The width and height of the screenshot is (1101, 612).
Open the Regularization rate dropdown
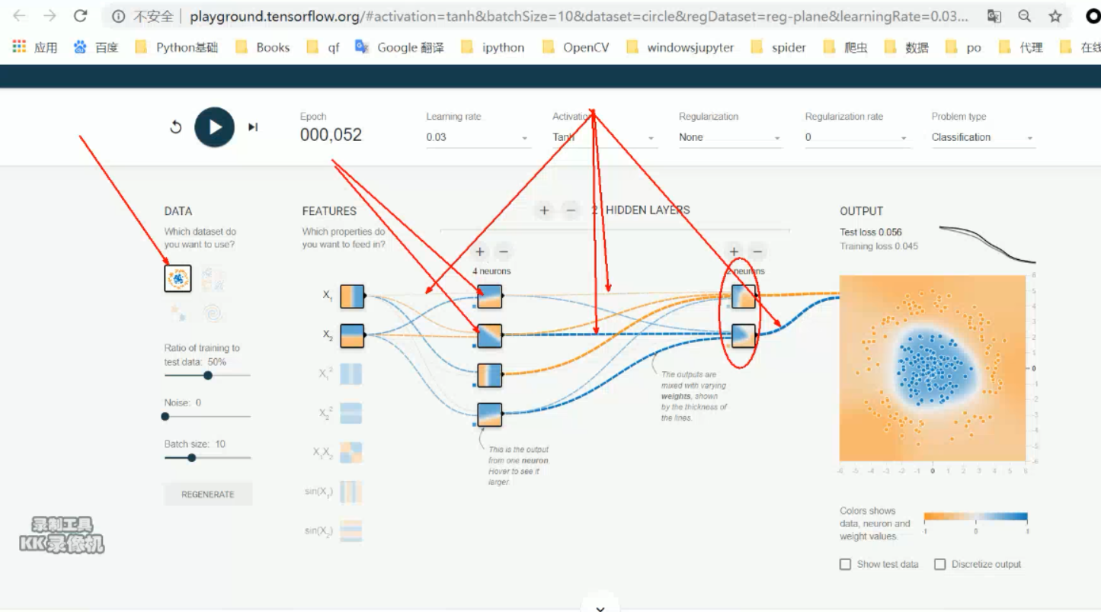[856, 138]
